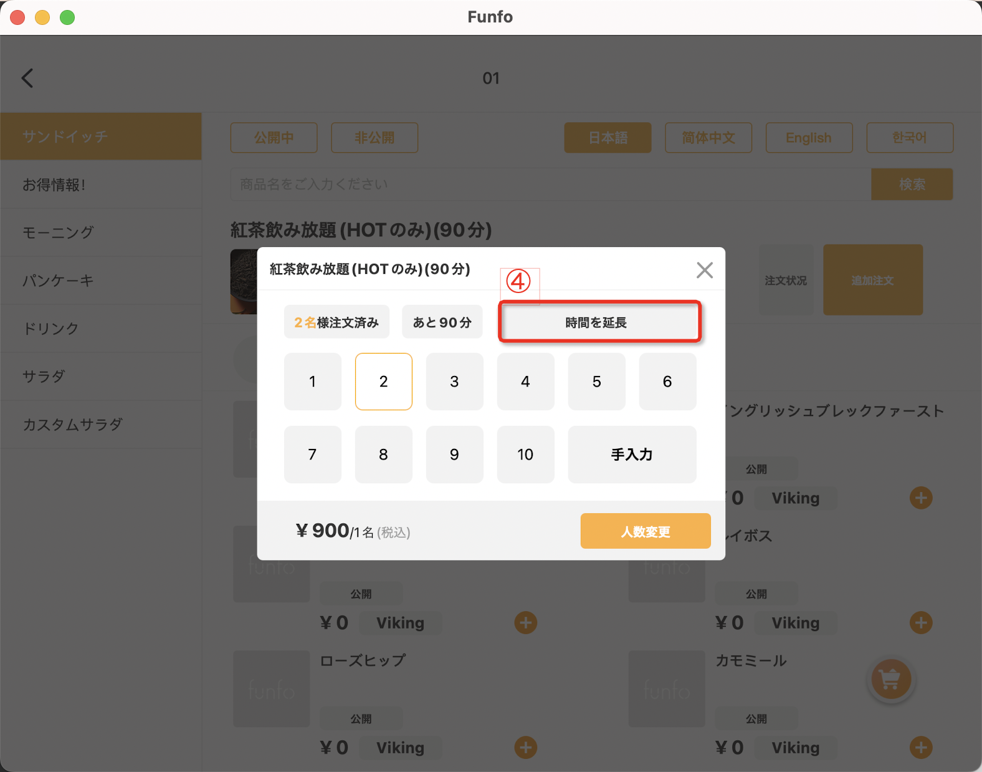Click Viking tag on ローズヒップ

[401, 748]
